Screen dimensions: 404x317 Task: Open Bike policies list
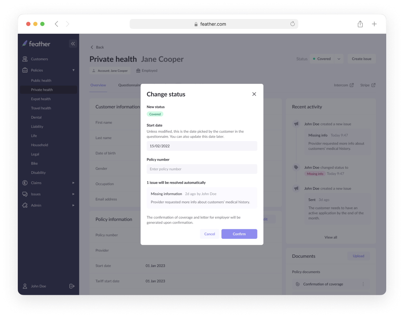tap(34, 163)
